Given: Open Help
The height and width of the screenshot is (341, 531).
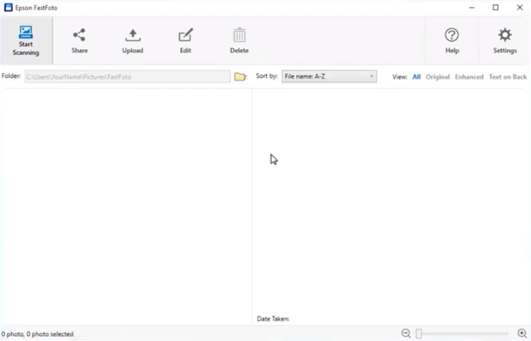Looking at the screenshot, I should [x=452, y=41].
